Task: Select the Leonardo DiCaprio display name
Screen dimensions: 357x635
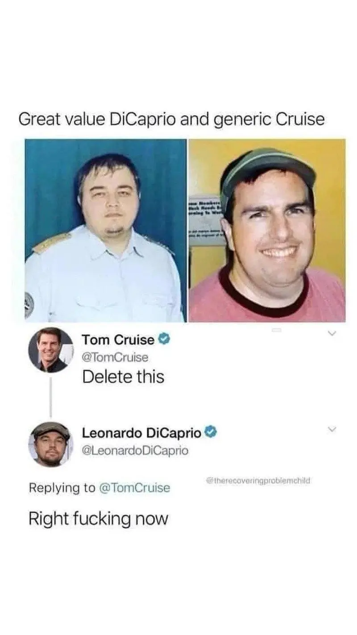Action: 142,432
